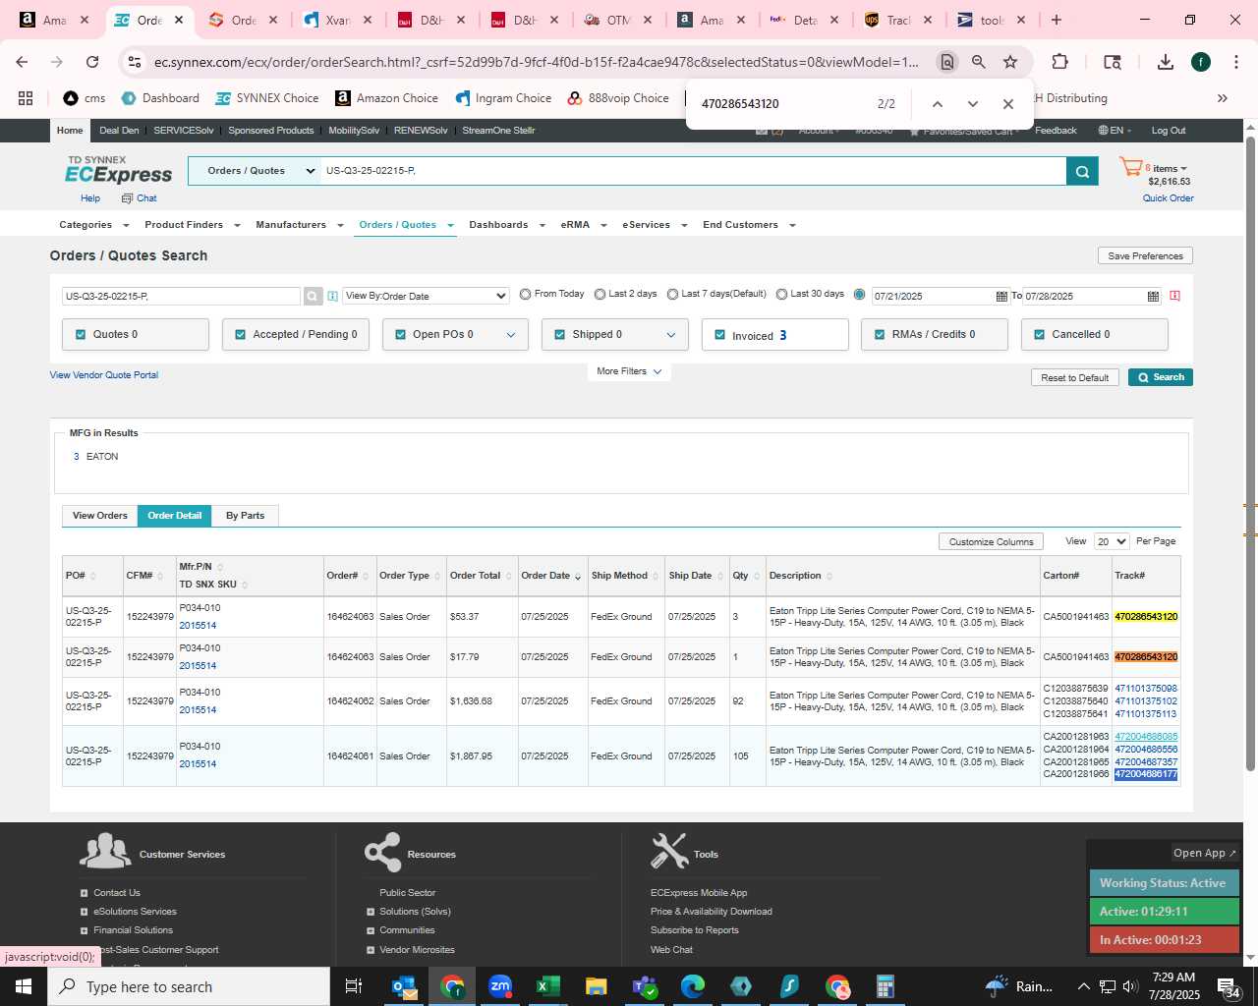This screenshot has height=1006, width=1258.
Task: Click the Quick Order link
Action: click(x=1168, y=198)
